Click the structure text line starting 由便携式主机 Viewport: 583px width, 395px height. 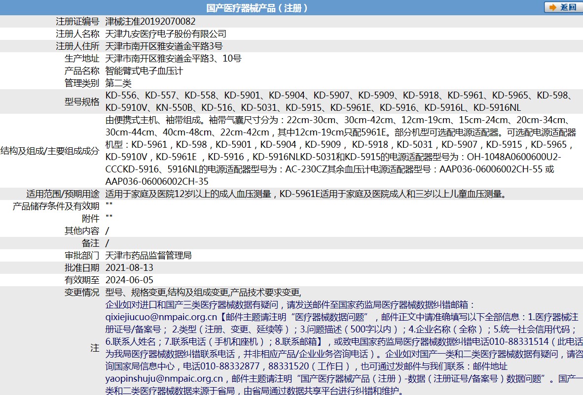337,120
